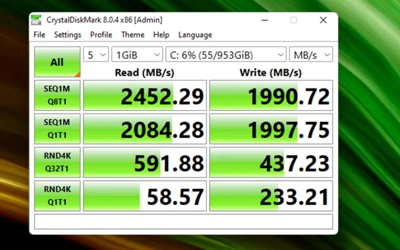The height and width of the screenshot is (250, 400).
Task: Open the Help menu
Action: point(161,35)
